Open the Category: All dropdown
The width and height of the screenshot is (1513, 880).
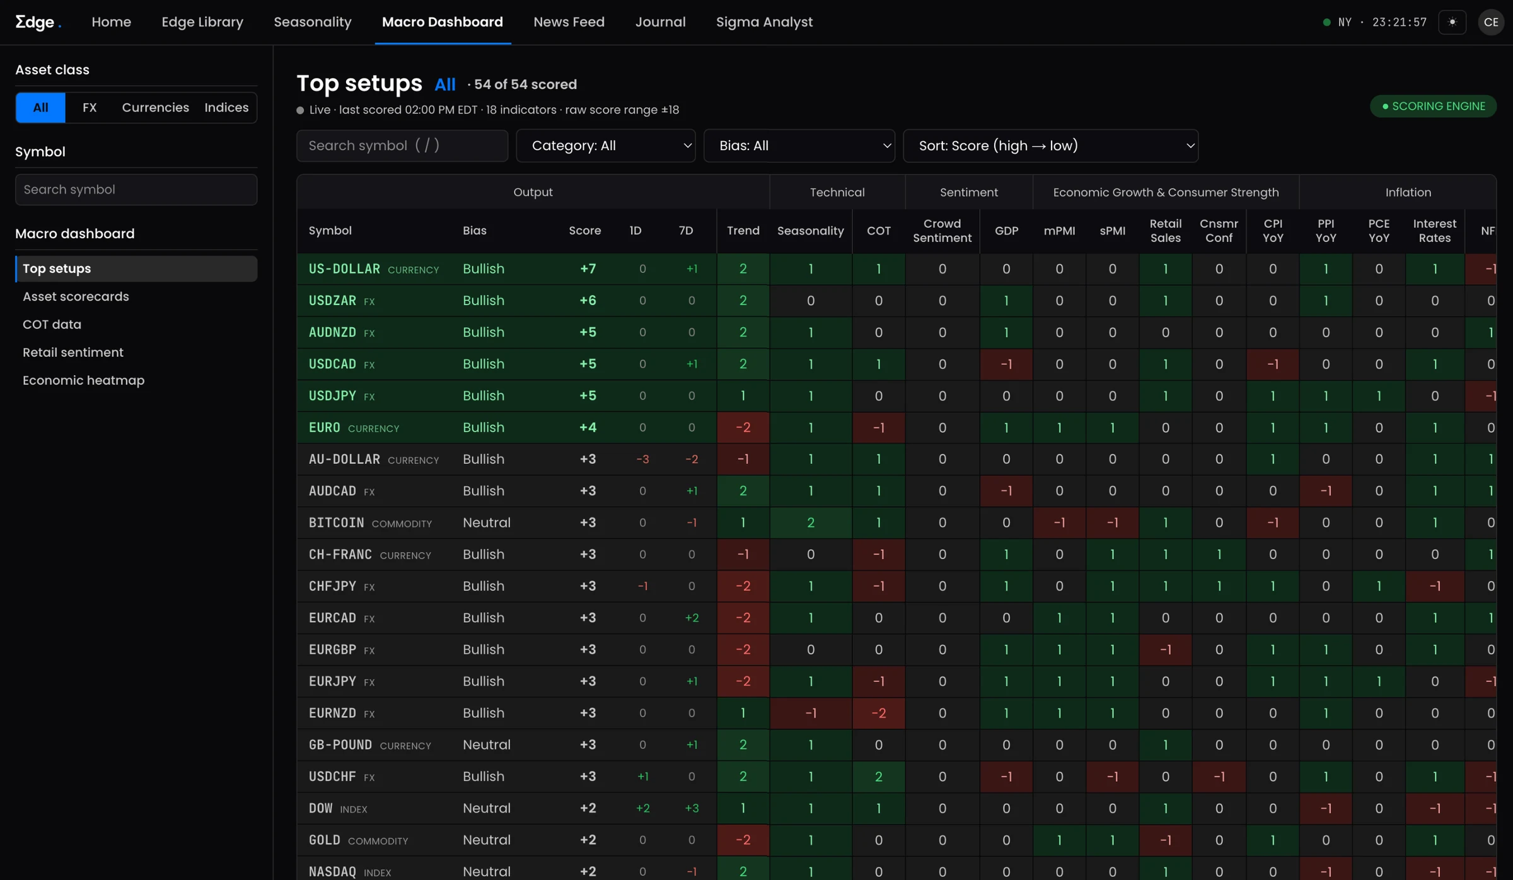(x=606, y=146)
